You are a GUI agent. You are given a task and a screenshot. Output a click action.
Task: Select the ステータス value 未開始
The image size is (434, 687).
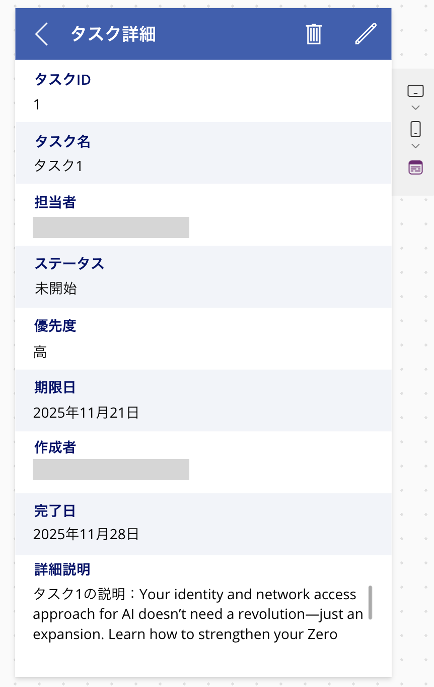[56, 289]
